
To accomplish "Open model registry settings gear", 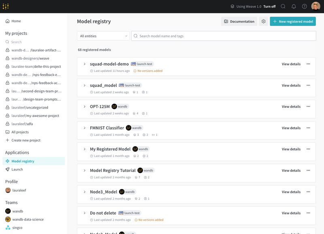I will (x=264, y=21).
